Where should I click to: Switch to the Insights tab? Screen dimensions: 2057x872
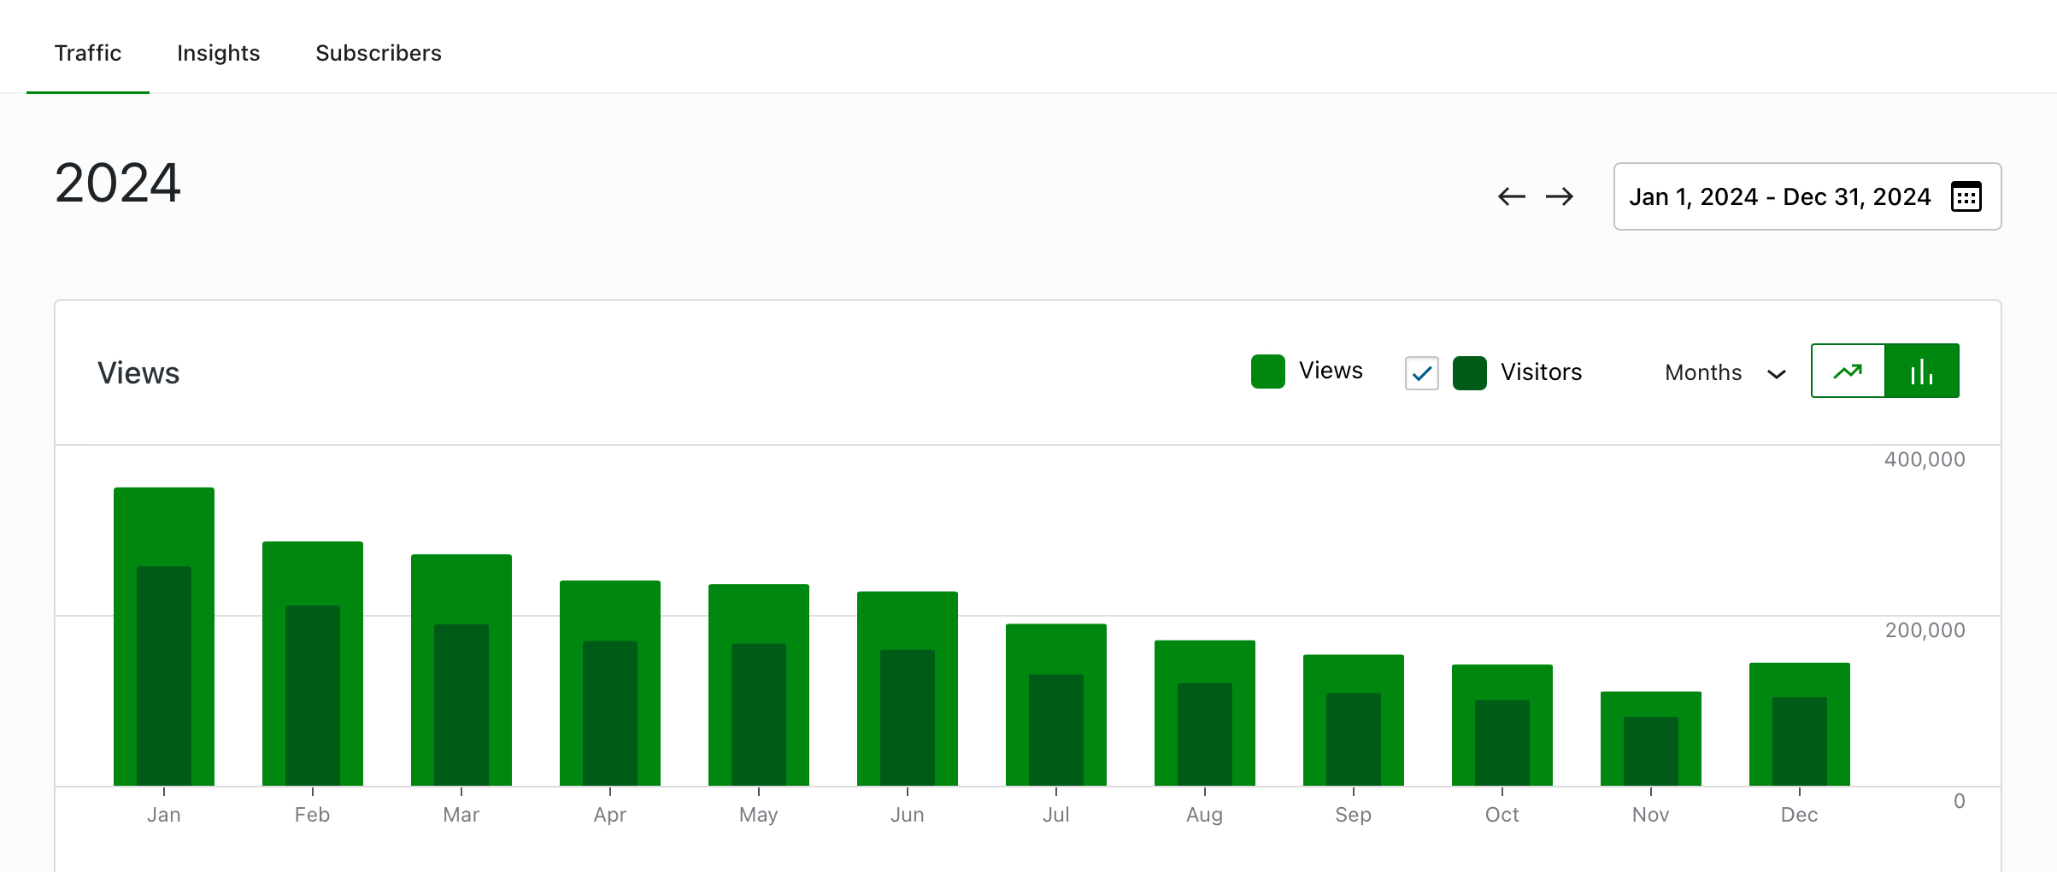click(218, 53)
